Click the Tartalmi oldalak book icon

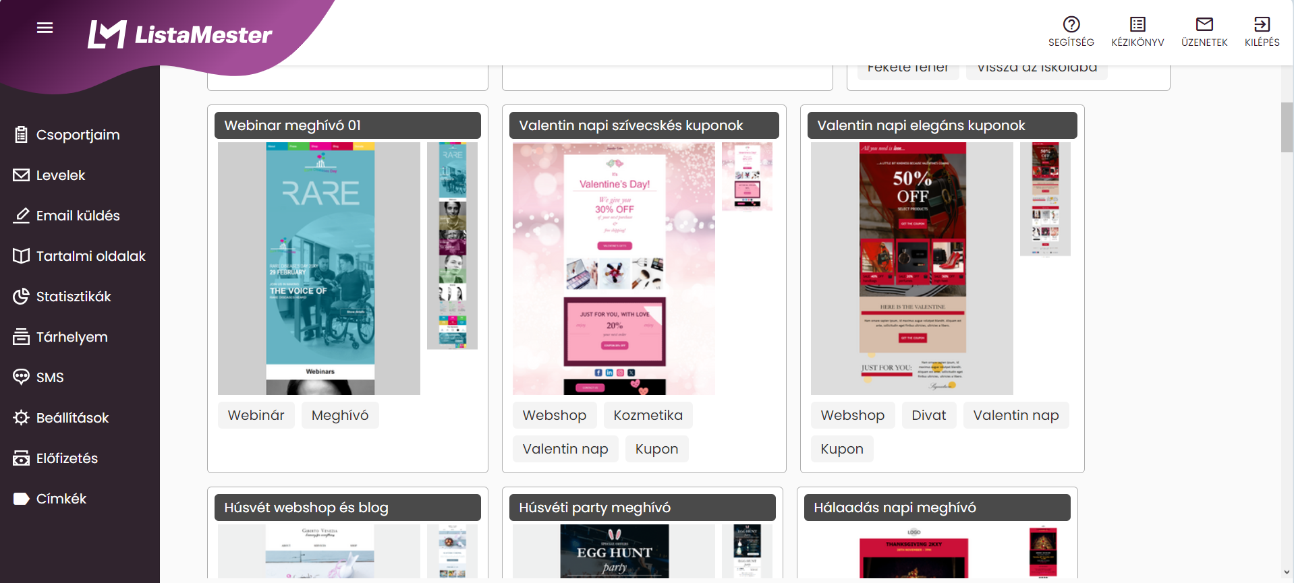tap(22, 256)
